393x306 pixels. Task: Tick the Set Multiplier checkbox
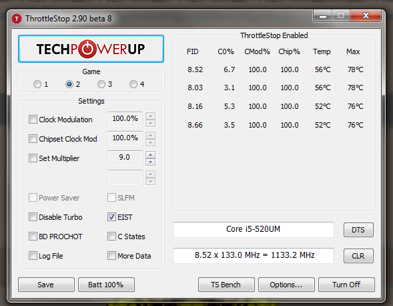point(33,158)
